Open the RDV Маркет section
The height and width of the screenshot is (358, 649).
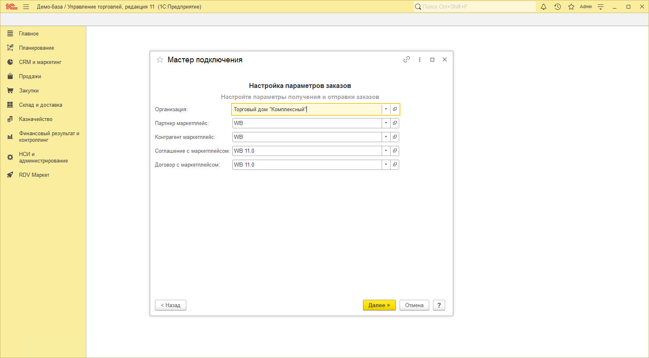tap(34, 175)
